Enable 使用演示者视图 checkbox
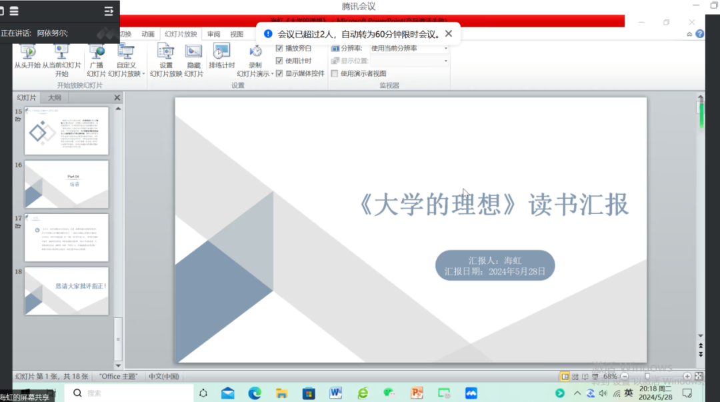Image resolution: width=720 pixels, height=402 pixels. click(335, 73)
